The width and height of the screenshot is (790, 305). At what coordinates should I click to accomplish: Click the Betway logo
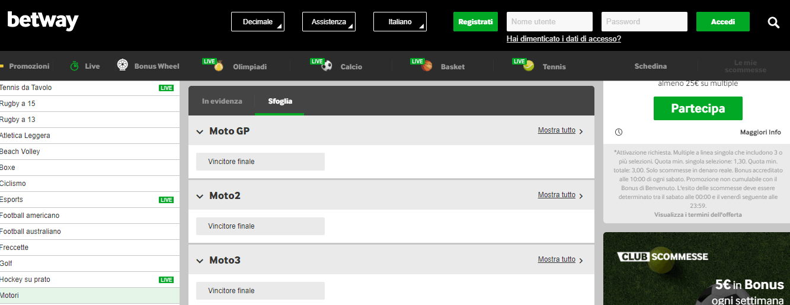click(x=43, y=21)
